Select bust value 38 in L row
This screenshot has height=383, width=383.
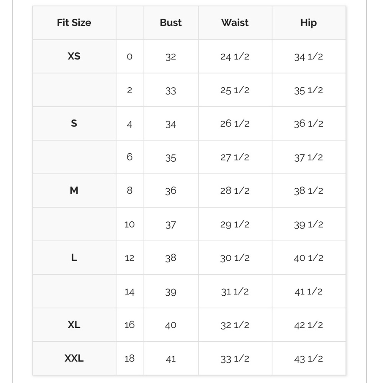(x=171, y=258)
